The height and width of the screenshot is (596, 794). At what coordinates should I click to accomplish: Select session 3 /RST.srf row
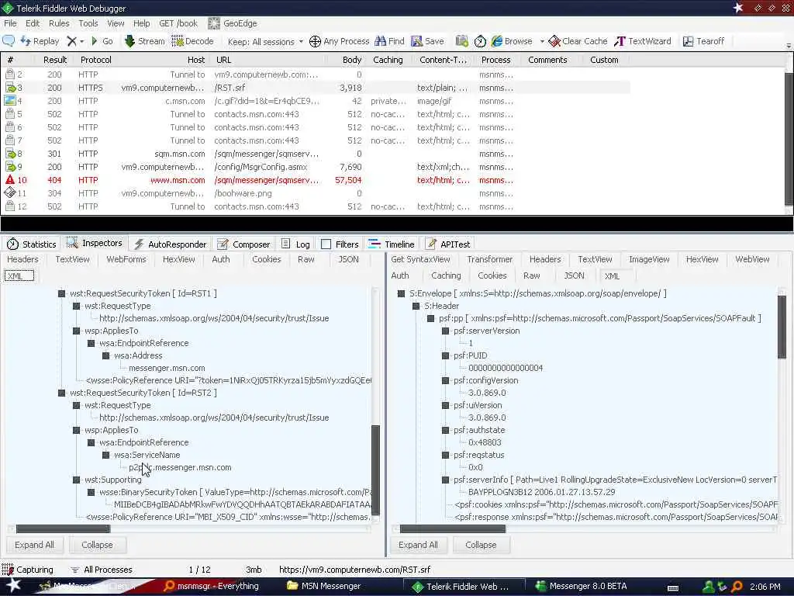(x=316, y=88)
